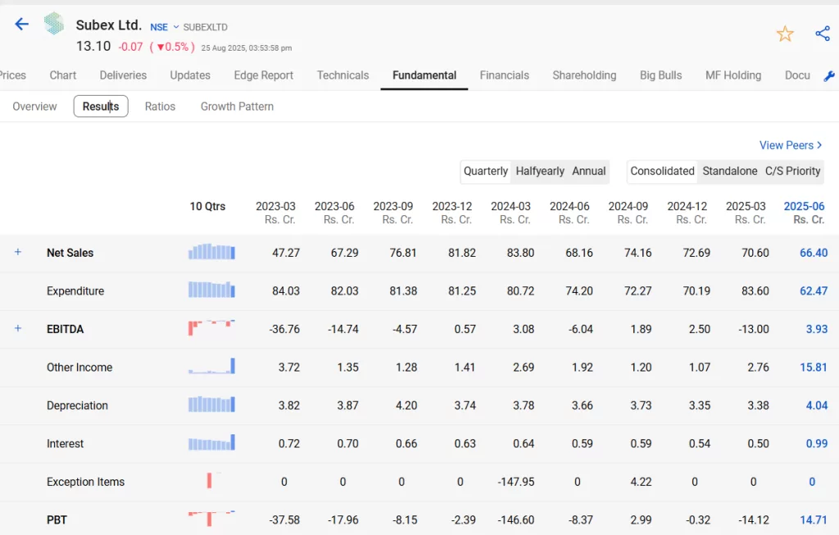Viewport: 839px width, 535px height.
Task: Click the Expenditure value 62.47
Action: tap(814, 291)
